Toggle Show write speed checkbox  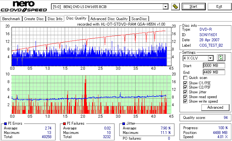[185, 101]
